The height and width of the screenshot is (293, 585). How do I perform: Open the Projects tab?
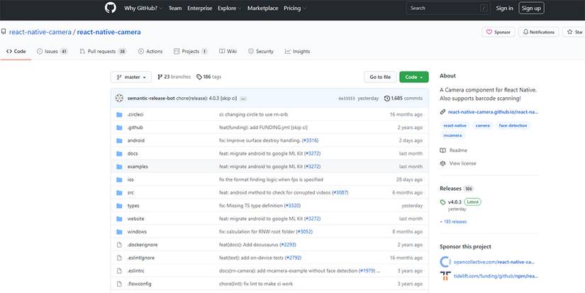[190, 52]
